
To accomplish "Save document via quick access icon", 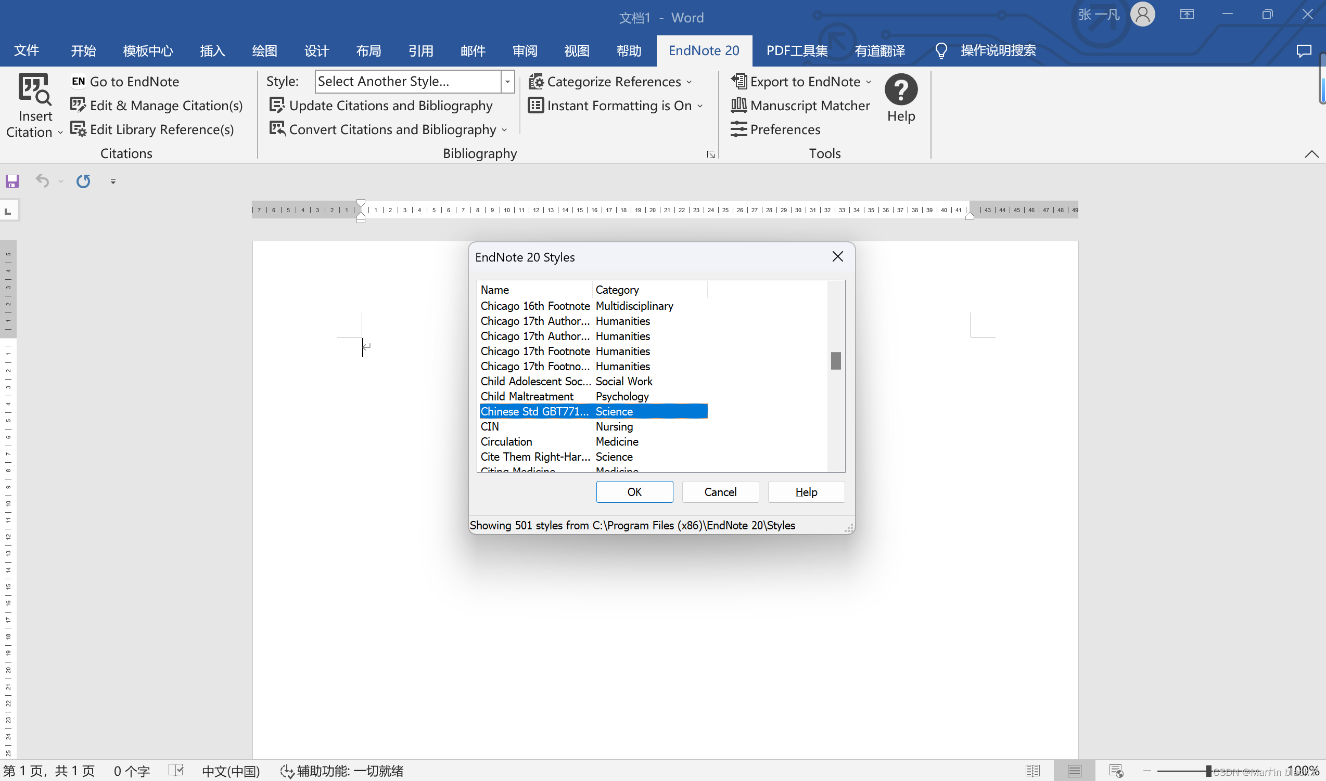I will click(x=12, y=181).
